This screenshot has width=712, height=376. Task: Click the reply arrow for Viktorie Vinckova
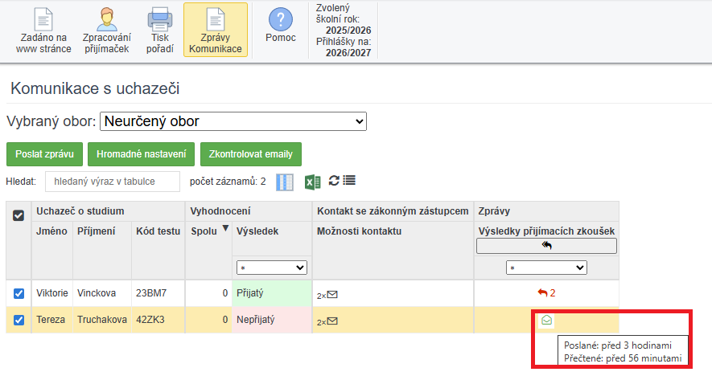543,293
